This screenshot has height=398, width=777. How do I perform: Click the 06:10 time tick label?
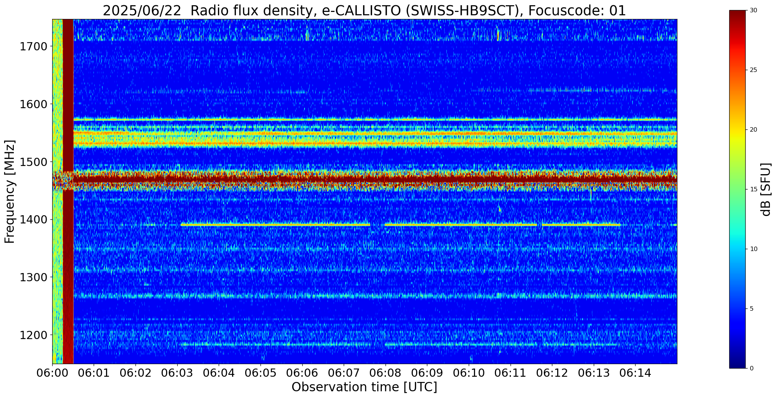[x=469, y=373]
